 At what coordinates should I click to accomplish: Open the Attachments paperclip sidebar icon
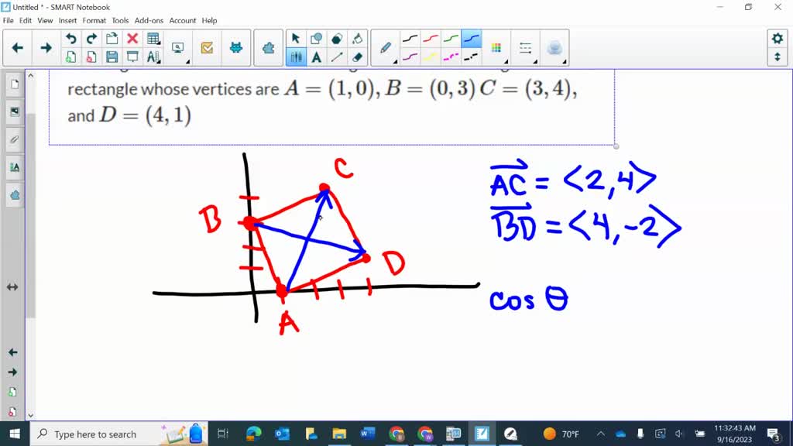pyautogui.click(x=14, y=139)
